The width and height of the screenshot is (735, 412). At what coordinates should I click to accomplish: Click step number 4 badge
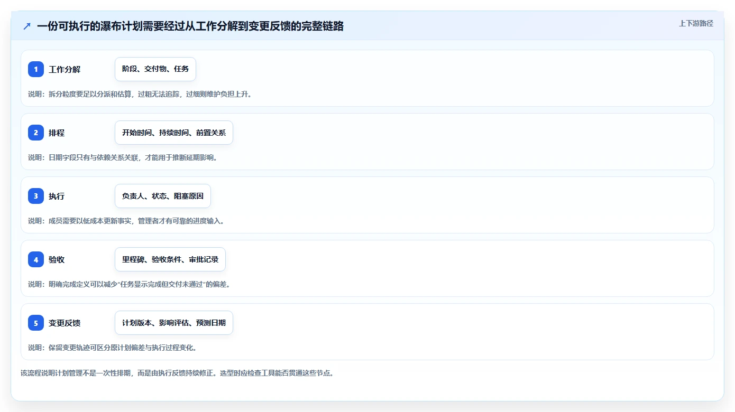(x=36, y=259)
